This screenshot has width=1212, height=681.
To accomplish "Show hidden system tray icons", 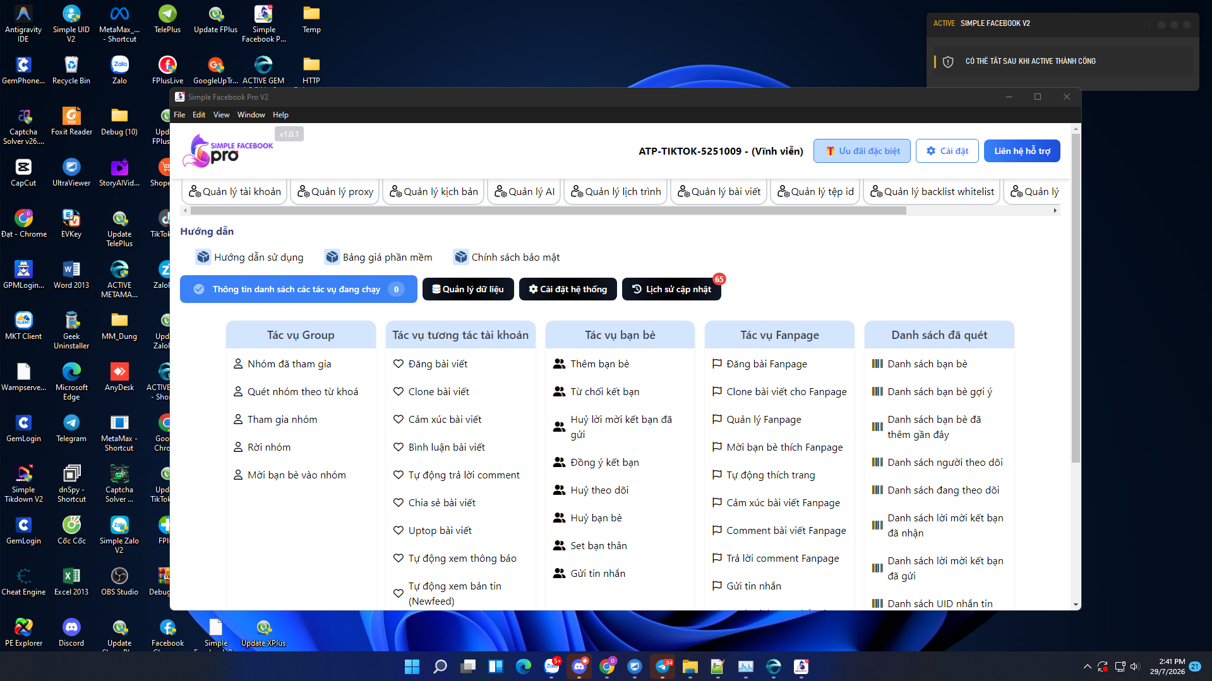I will pos(1087,666).
